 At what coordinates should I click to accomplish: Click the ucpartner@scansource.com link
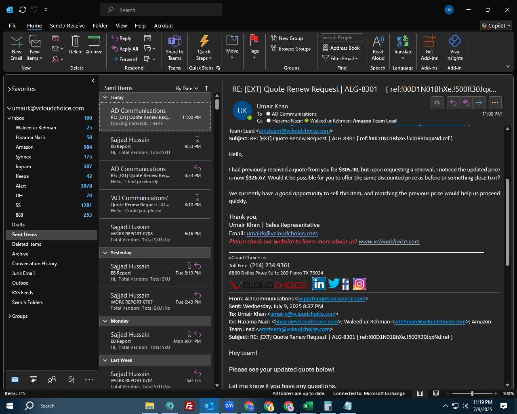pos(332,298)
